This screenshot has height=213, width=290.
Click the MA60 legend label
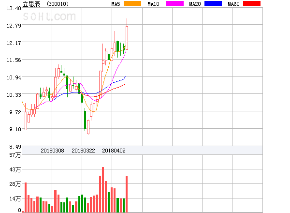233,4
